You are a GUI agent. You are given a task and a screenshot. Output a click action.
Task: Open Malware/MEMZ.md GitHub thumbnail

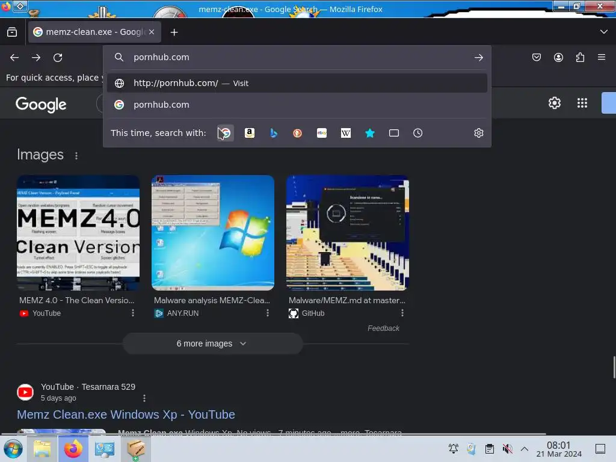(x=348, y=233)
